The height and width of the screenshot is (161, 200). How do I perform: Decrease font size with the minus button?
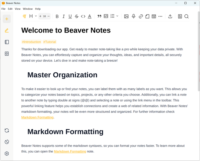48,16
